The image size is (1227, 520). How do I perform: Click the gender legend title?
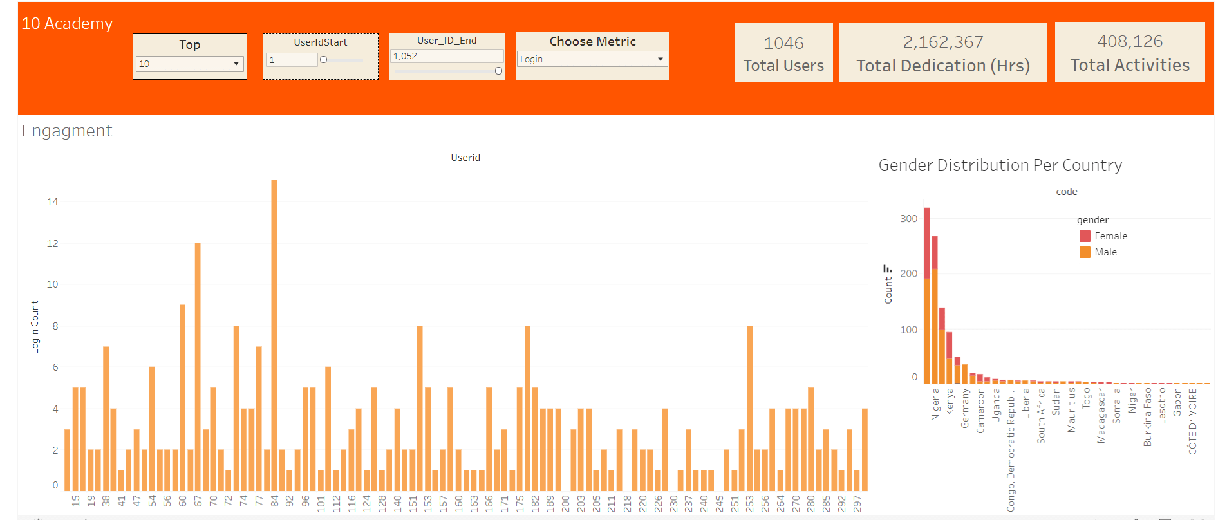point(1093,220)
